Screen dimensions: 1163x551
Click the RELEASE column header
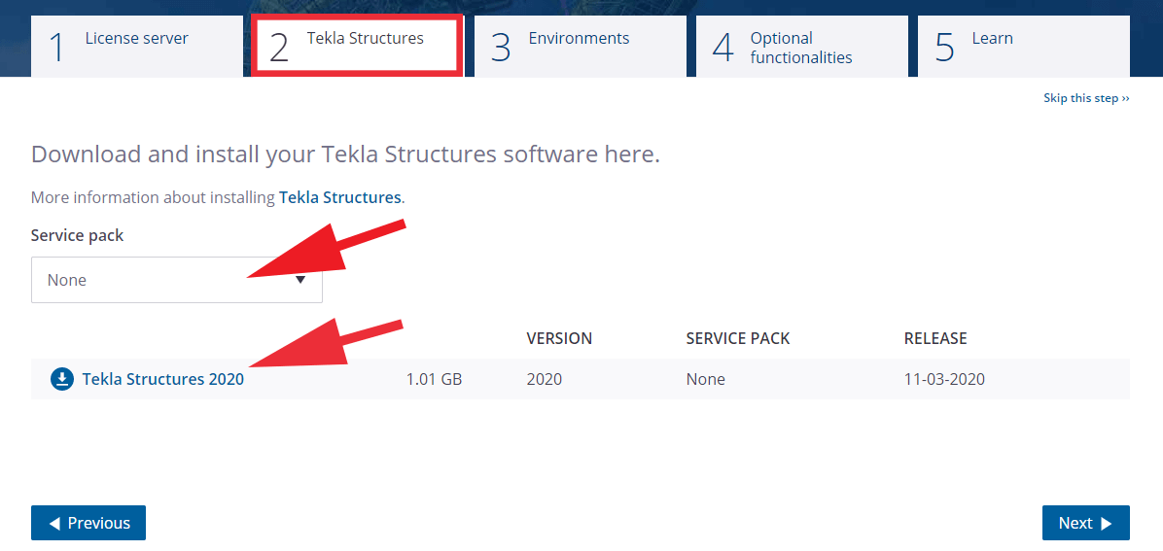[935, 339]
